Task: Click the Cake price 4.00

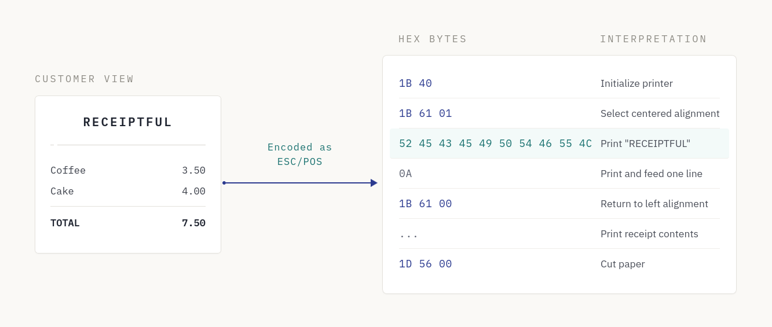Action: point(193,191)
